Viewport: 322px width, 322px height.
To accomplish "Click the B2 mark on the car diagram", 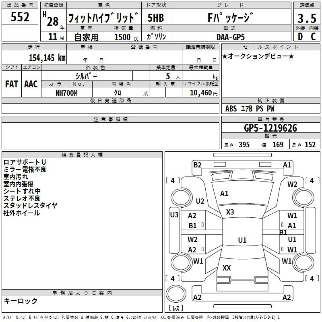I will click(x=197, y=165).
